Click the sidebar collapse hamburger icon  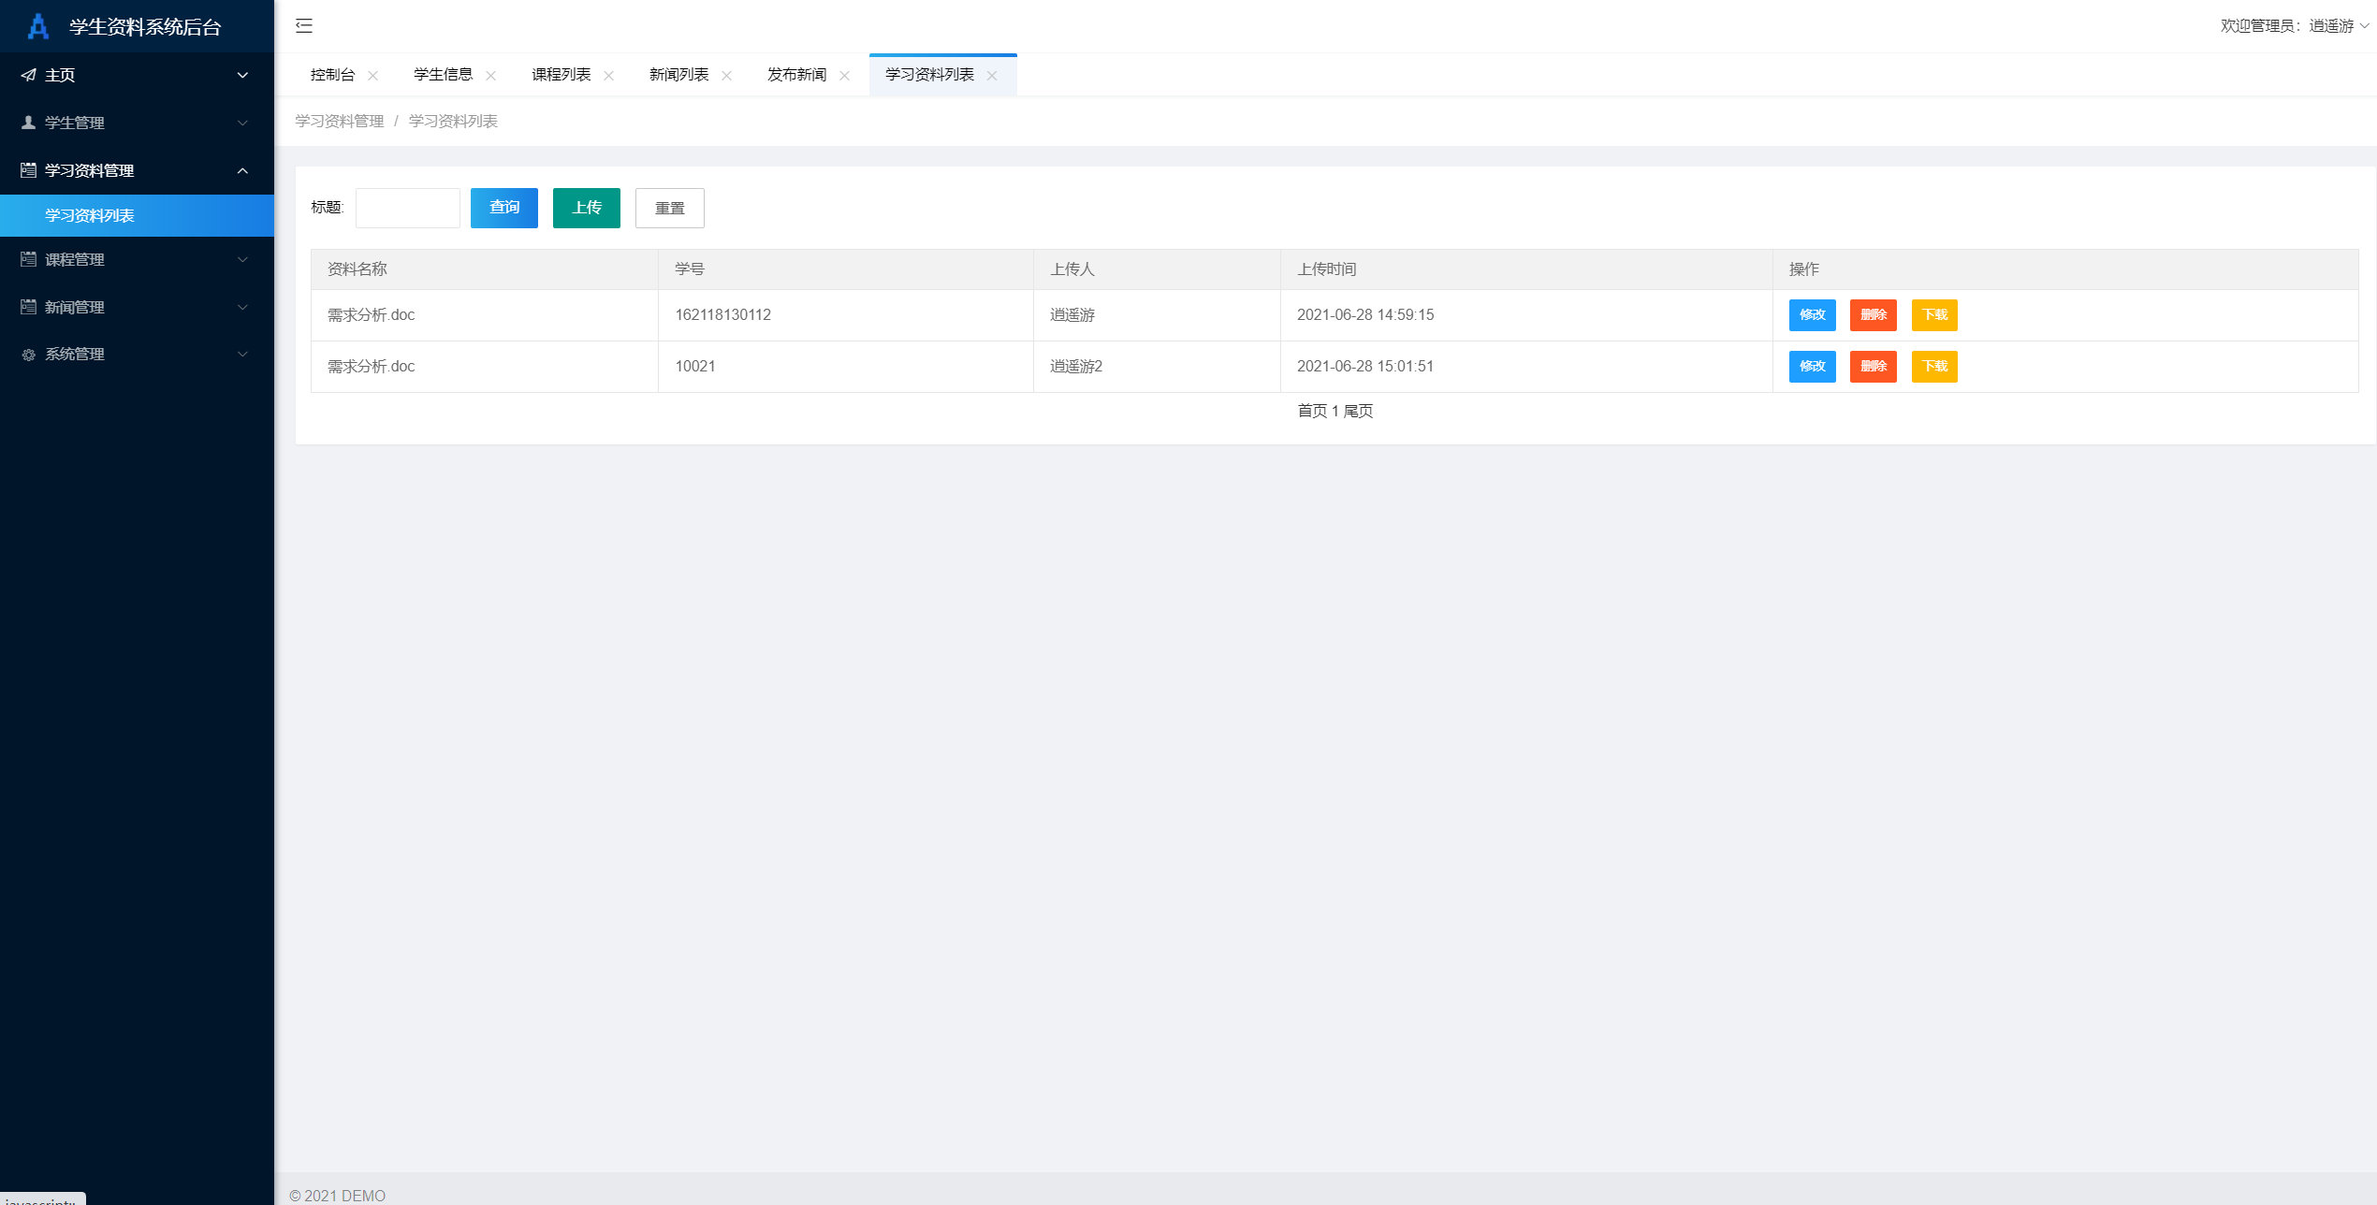coord(304,26)
